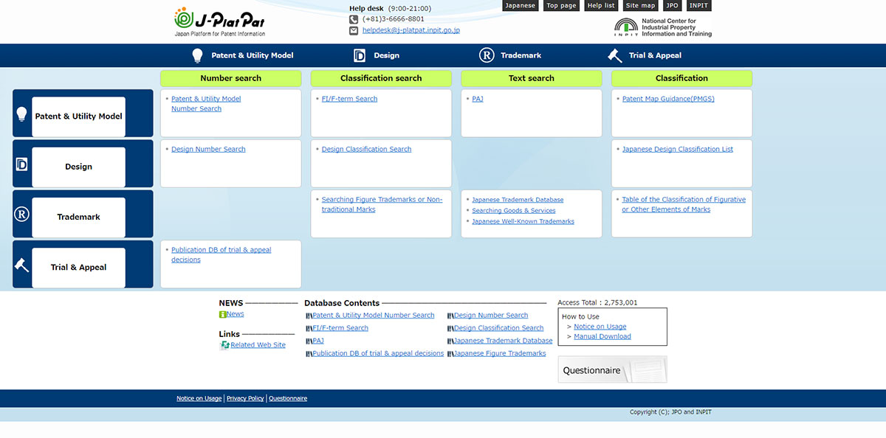Screen dimensions: 886x438
Task: Open Publication DB of trial & appeal decisions in the grid
Action: tap(221, 254)
